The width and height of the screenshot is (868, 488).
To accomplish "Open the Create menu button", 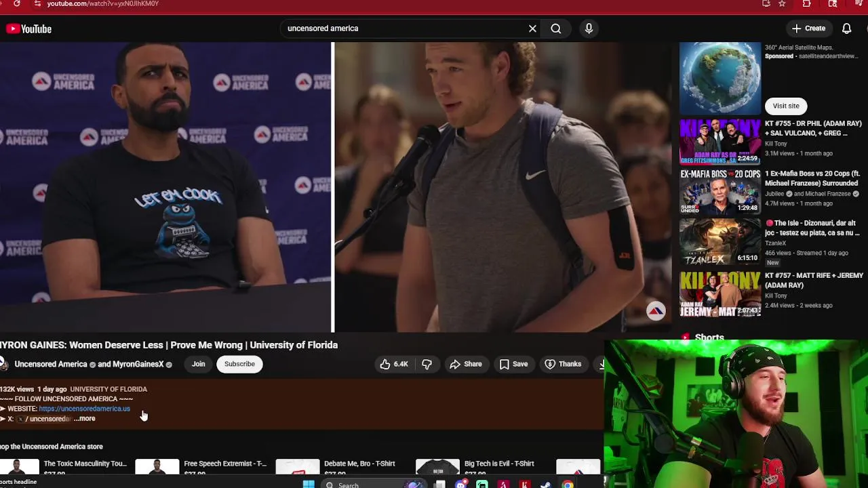I will 808,28.
